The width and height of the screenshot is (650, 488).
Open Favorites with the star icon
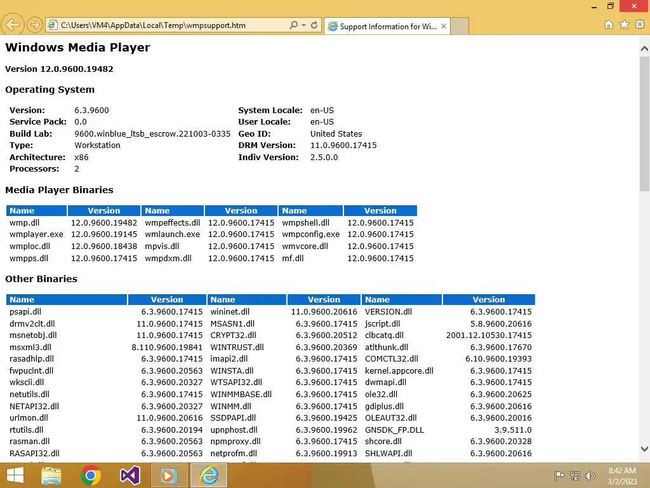point(625,25)
